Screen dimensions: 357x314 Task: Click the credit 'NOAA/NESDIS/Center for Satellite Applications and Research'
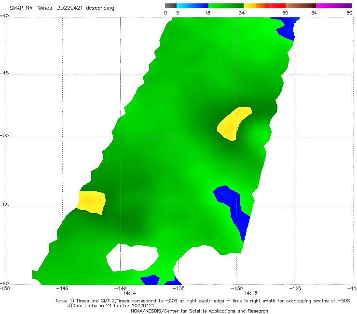[199, 311]
